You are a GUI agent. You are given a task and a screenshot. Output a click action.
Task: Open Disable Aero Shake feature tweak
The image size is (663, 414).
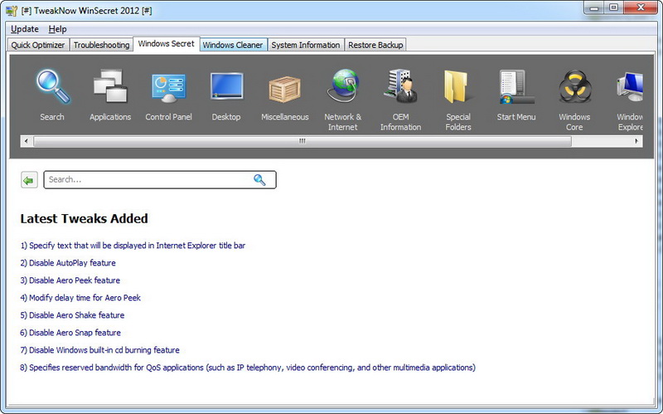(72, 315)
